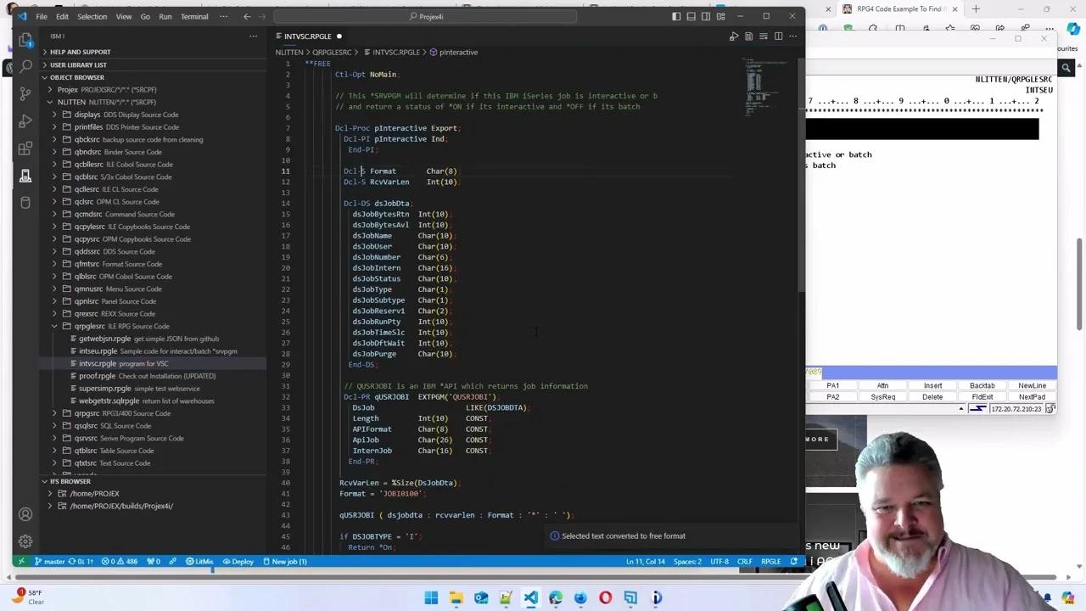
Task: Run the INTVSC.RPGLE program with the run icon
Action: click(x=734, y=36)
